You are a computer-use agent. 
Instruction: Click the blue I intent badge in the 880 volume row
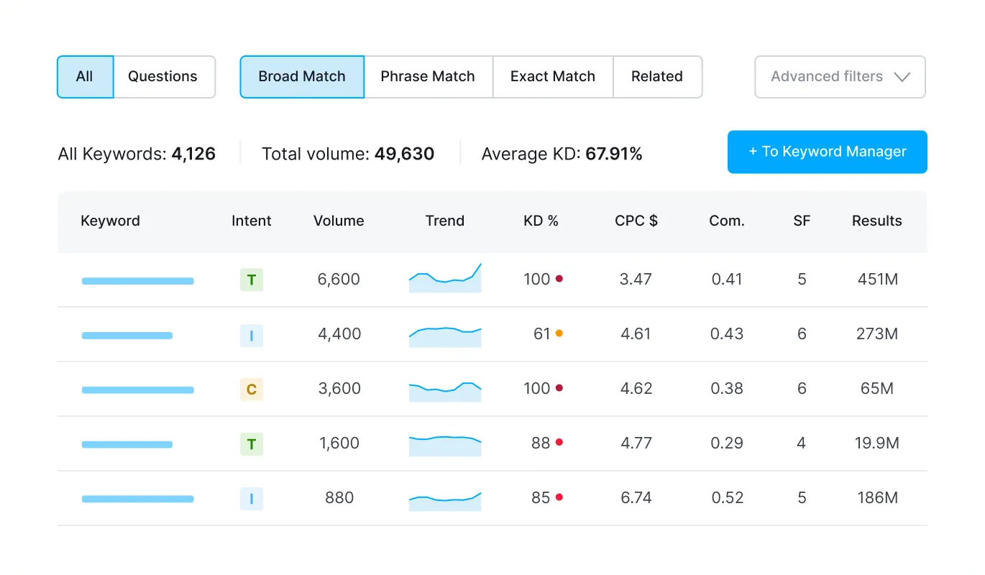[252, 499]
